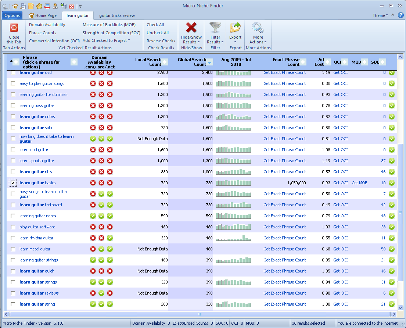This screenshot has width=406, height=328.
Task: Open the Theme dropdown
Action: pos(380,15)
